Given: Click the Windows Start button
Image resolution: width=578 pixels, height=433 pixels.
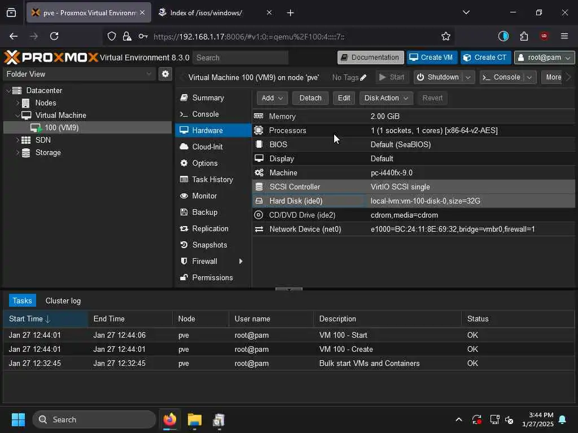Looking at the screenshot, I should coord(18,419).
